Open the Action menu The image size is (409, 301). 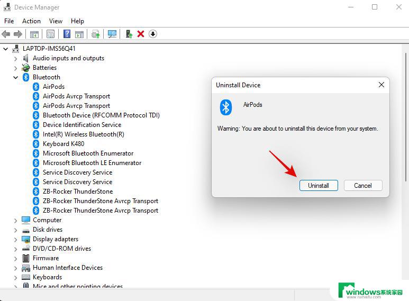pos(31,21)
